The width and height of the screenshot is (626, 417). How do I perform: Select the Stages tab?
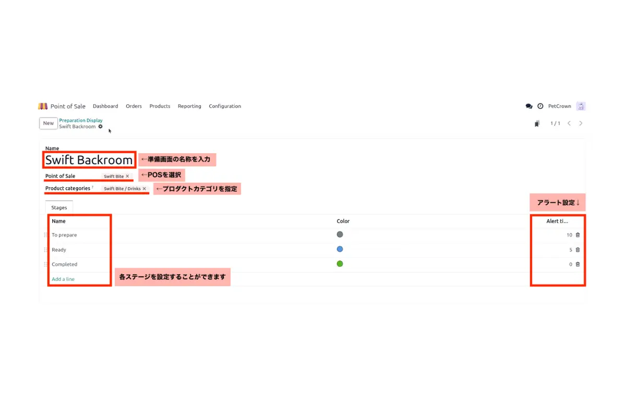(59, 207)
